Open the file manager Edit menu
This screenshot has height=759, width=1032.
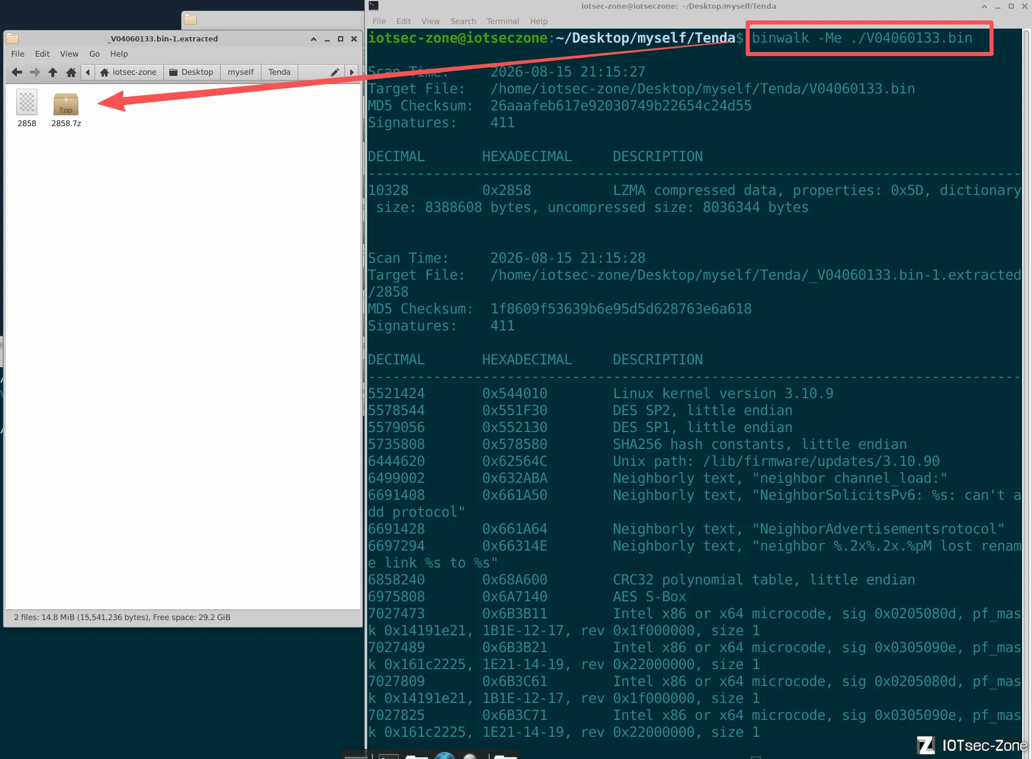click(42, 54)
